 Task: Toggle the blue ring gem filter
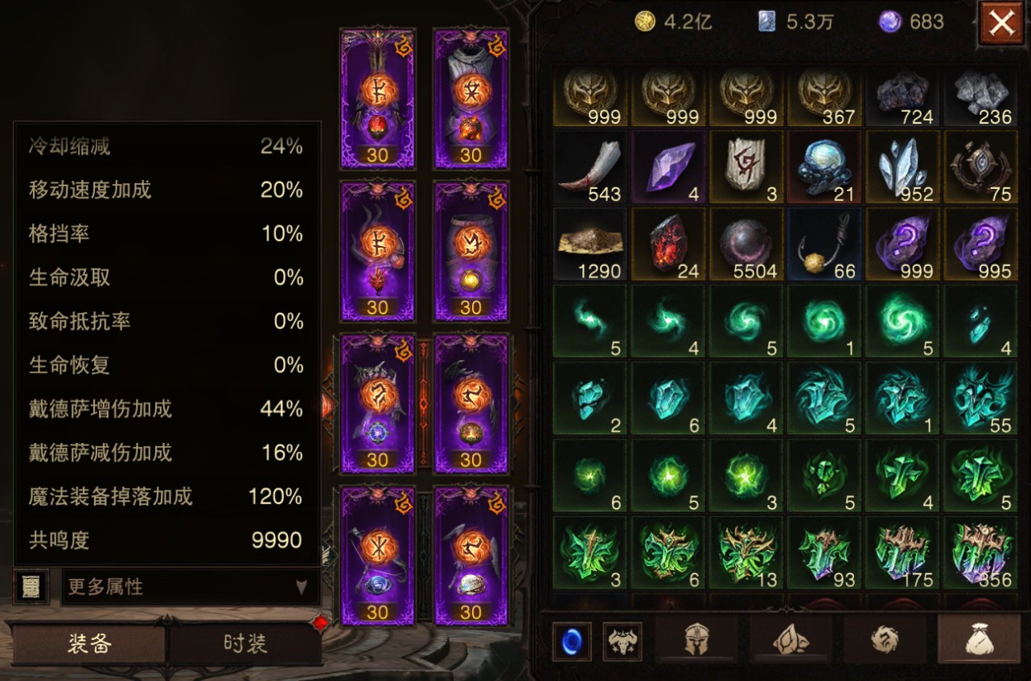click(572, 642)
